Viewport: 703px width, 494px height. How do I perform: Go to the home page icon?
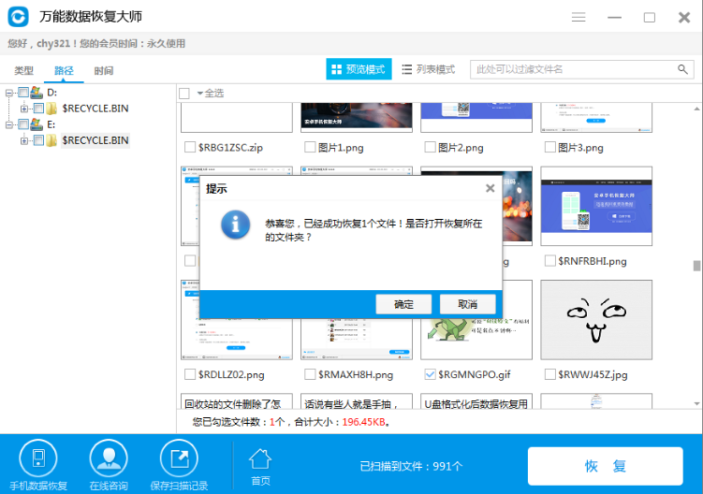tap(259, 458)
